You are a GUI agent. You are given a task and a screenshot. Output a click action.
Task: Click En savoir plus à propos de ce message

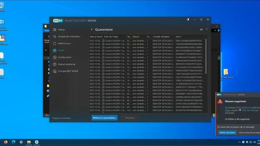coord(236,127)
